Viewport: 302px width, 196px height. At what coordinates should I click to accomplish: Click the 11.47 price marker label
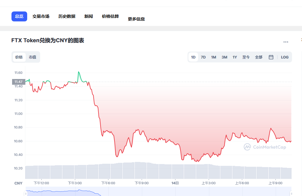point(18,82)
